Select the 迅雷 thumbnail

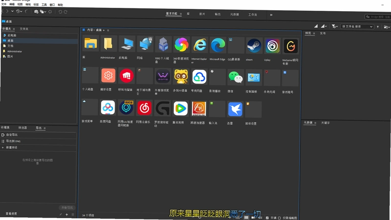pyautogui.click(x=235, y=109)
